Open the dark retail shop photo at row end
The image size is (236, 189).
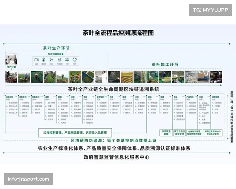216,77
